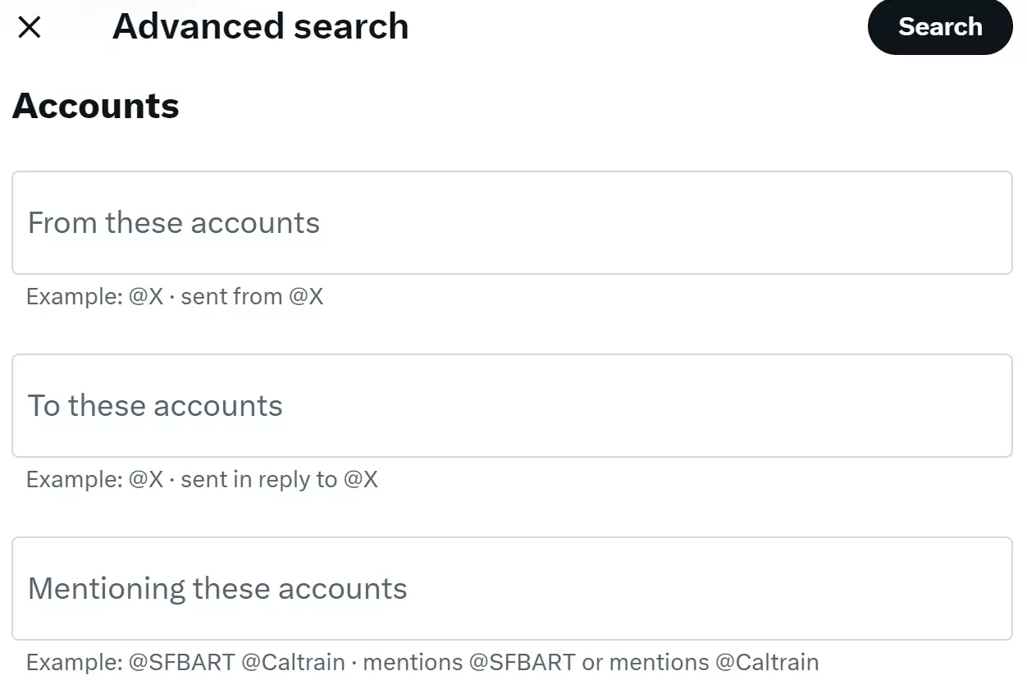Viewport: 1027px width, 680px height.
Task: Click the Mentioning these accounts placeholder
Action: [217, 588]
